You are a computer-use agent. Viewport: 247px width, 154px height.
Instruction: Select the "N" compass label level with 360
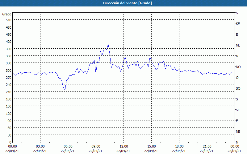(237, 56)
